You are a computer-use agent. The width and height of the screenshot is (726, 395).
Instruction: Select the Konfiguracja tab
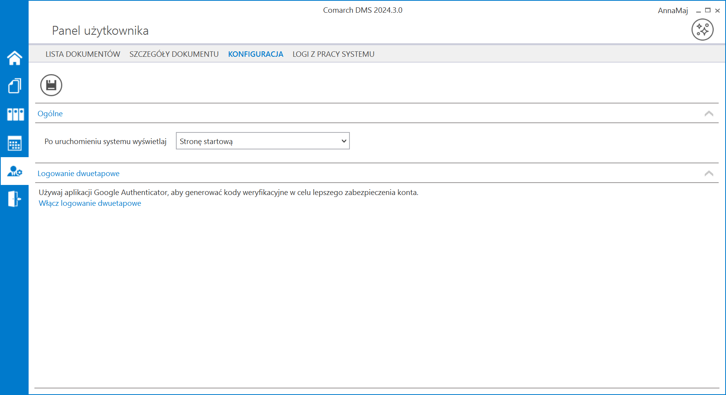coord(256,54)
